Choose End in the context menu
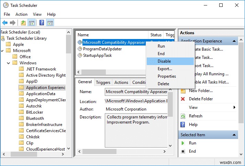This screenshot has height=166, width=245. (170, 54)
